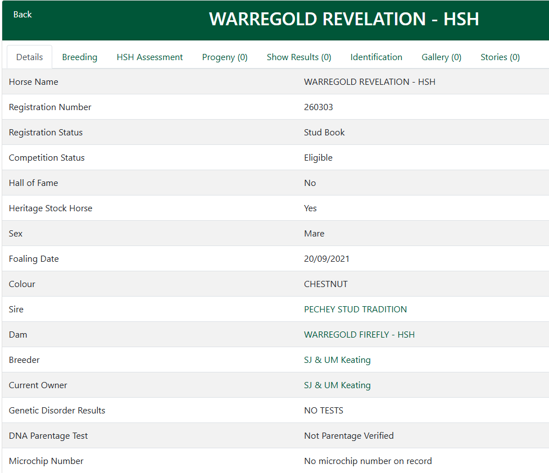Open the Breeding tab
The image size is (549, 473).
pyautogui.click(x=79, y=57)
